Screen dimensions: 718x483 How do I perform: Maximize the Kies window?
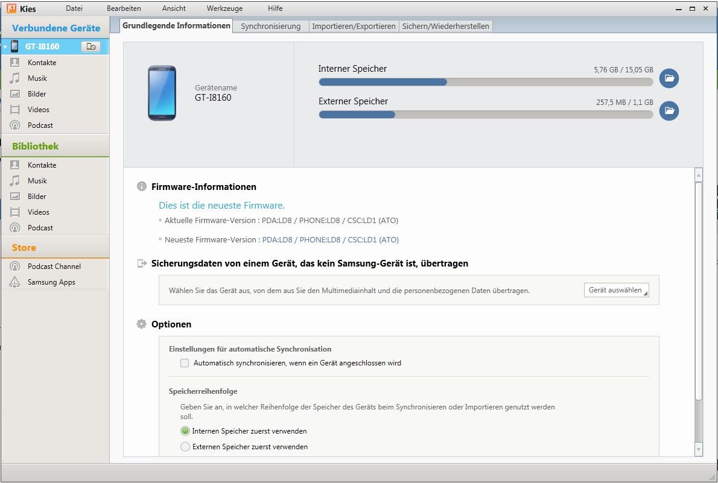[x=693, y=8]
